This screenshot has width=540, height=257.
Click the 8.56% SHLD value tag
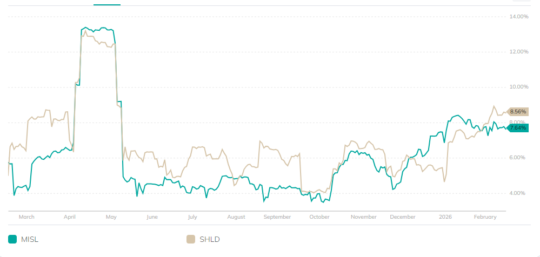tap(517, 112)
